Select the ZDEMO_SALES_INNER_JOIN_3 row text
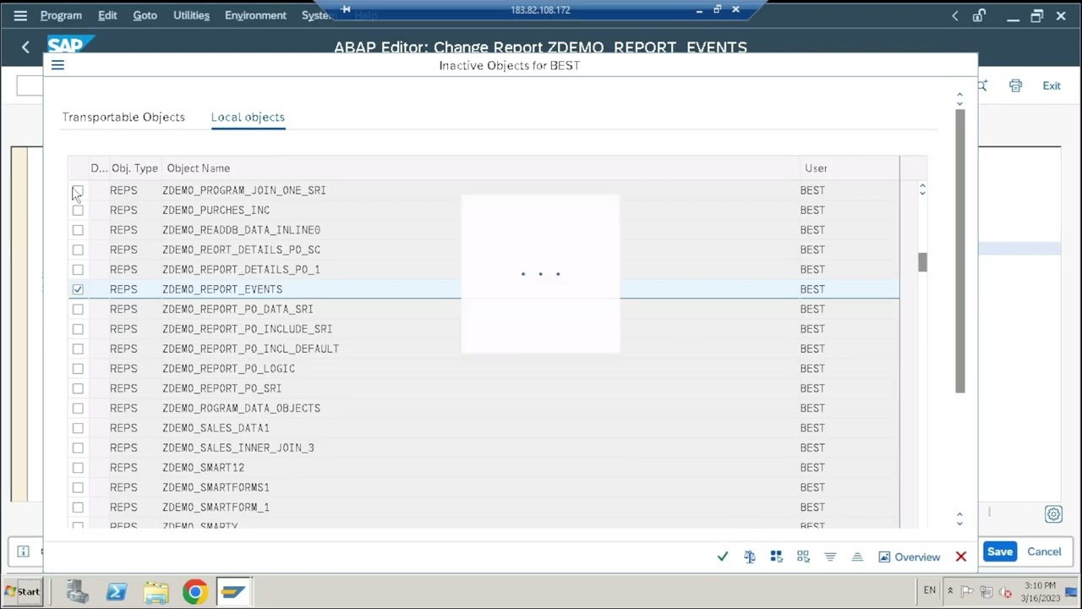The width and height of the screenshot is (1082, 609). click(x=238, y=447)
